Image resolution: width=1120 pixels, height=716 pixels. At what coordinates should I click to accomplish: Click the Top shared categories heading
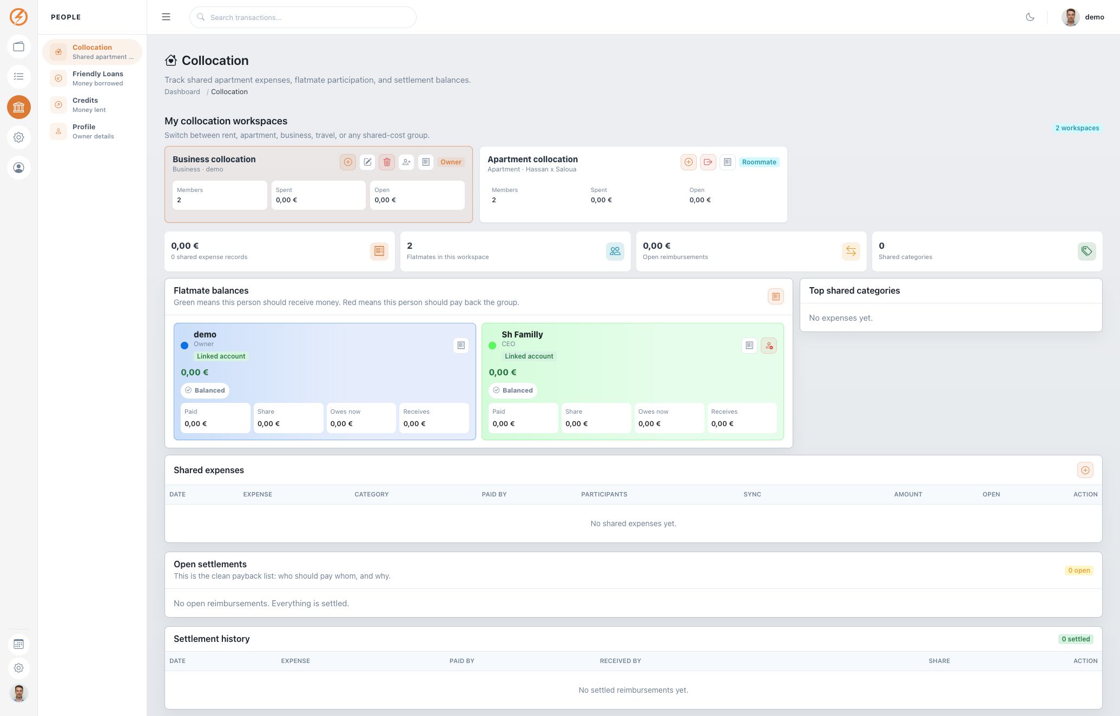coord(854,290)
